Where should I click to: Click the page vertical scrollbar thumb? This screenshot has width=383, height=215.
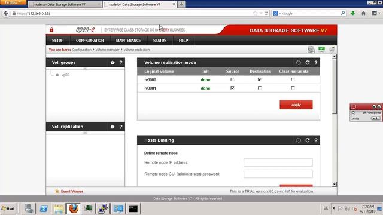(334, 86)
